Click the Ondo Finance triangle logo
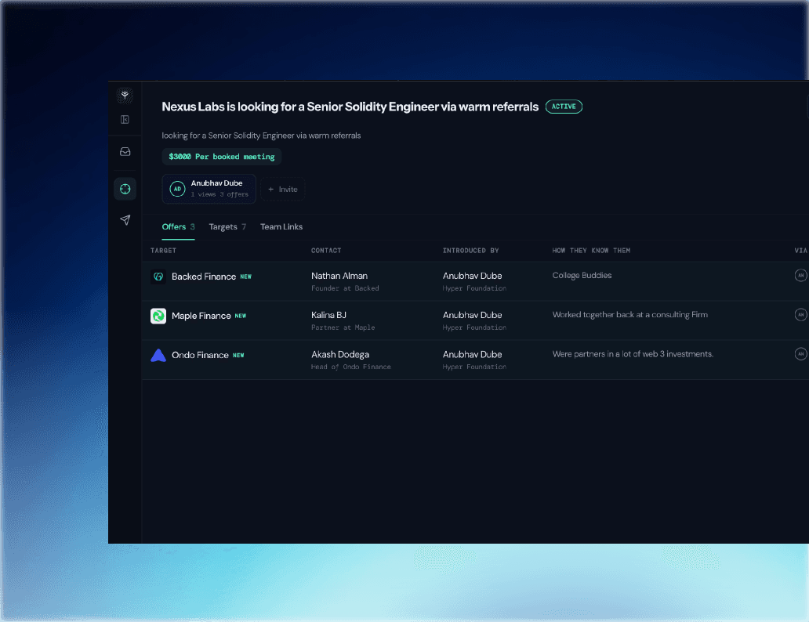 coord(158,356)
